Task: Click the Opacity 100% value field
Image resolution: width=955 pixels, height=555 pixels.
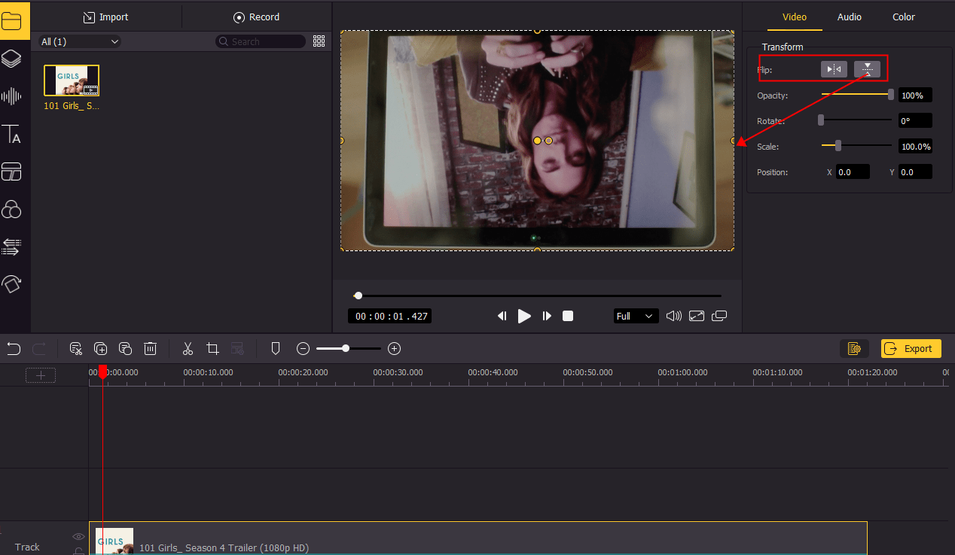Action: 915,96
